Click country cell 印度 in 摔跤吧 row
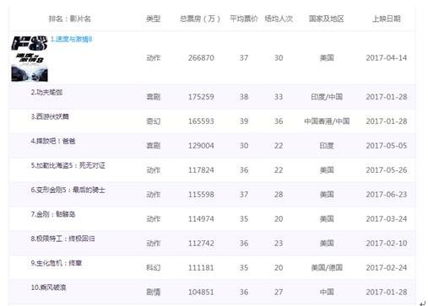The image size is (428, 306). (x=327, y=146)
